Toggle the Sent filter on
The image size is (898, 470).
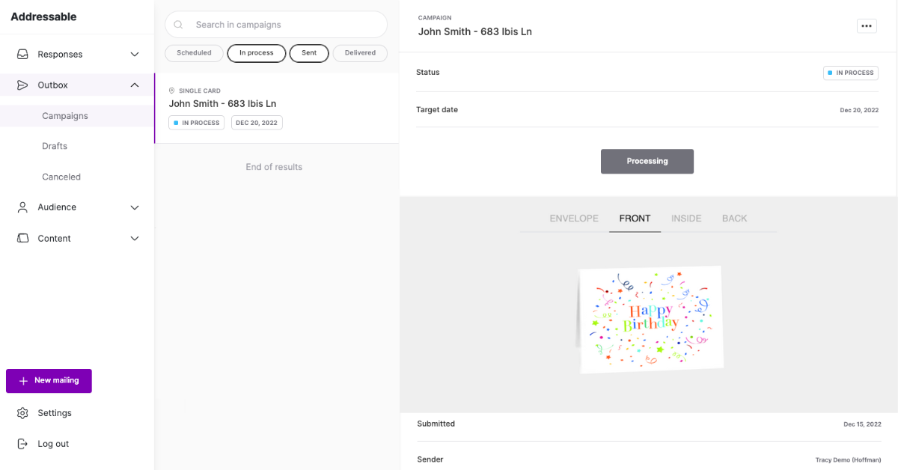(309, 52)
